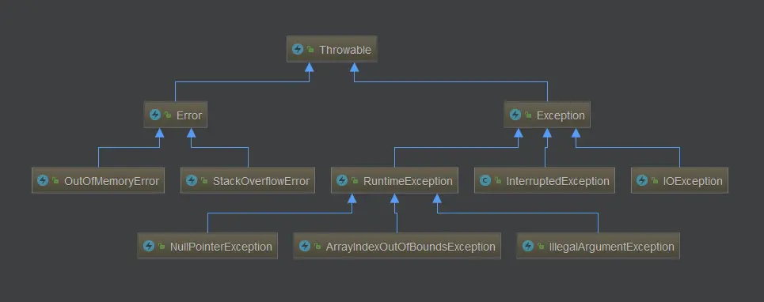Click the blue C icon on InterruptedException
This screenshot has width=764, height=302.
(485, 181)
